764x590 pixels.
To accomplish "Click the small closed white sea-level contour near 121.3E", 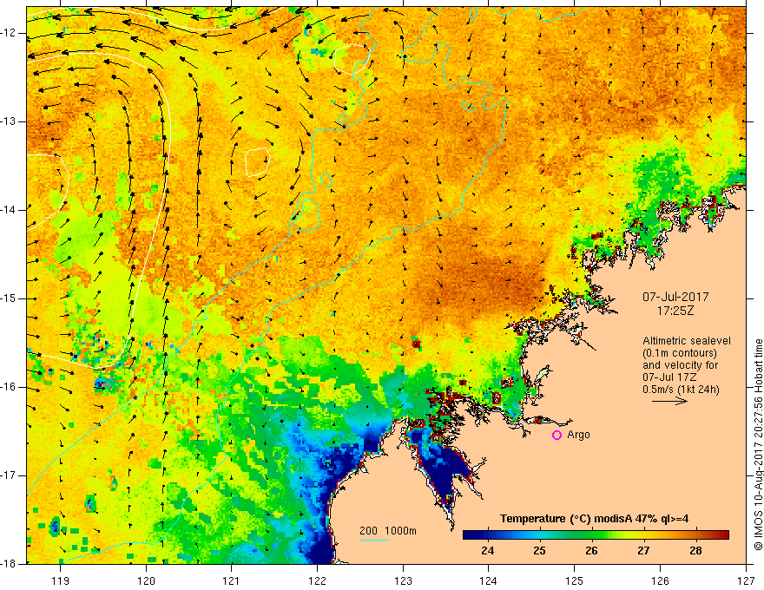I will coord(257,161).
